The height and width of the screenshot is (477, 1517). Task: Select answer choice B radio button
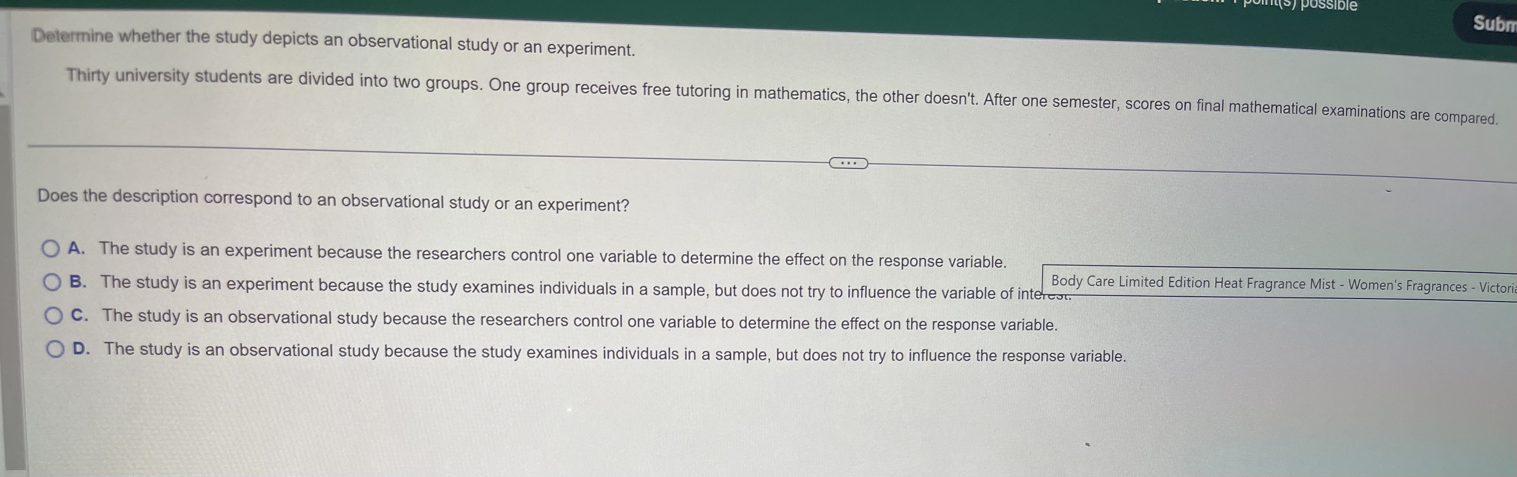tap(52, 282)
